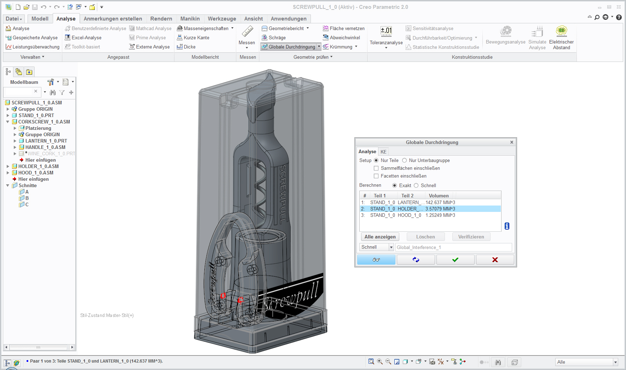Open Externe Analyse
Viewport: 626px width, 370px height.
[x=149, y=47]
